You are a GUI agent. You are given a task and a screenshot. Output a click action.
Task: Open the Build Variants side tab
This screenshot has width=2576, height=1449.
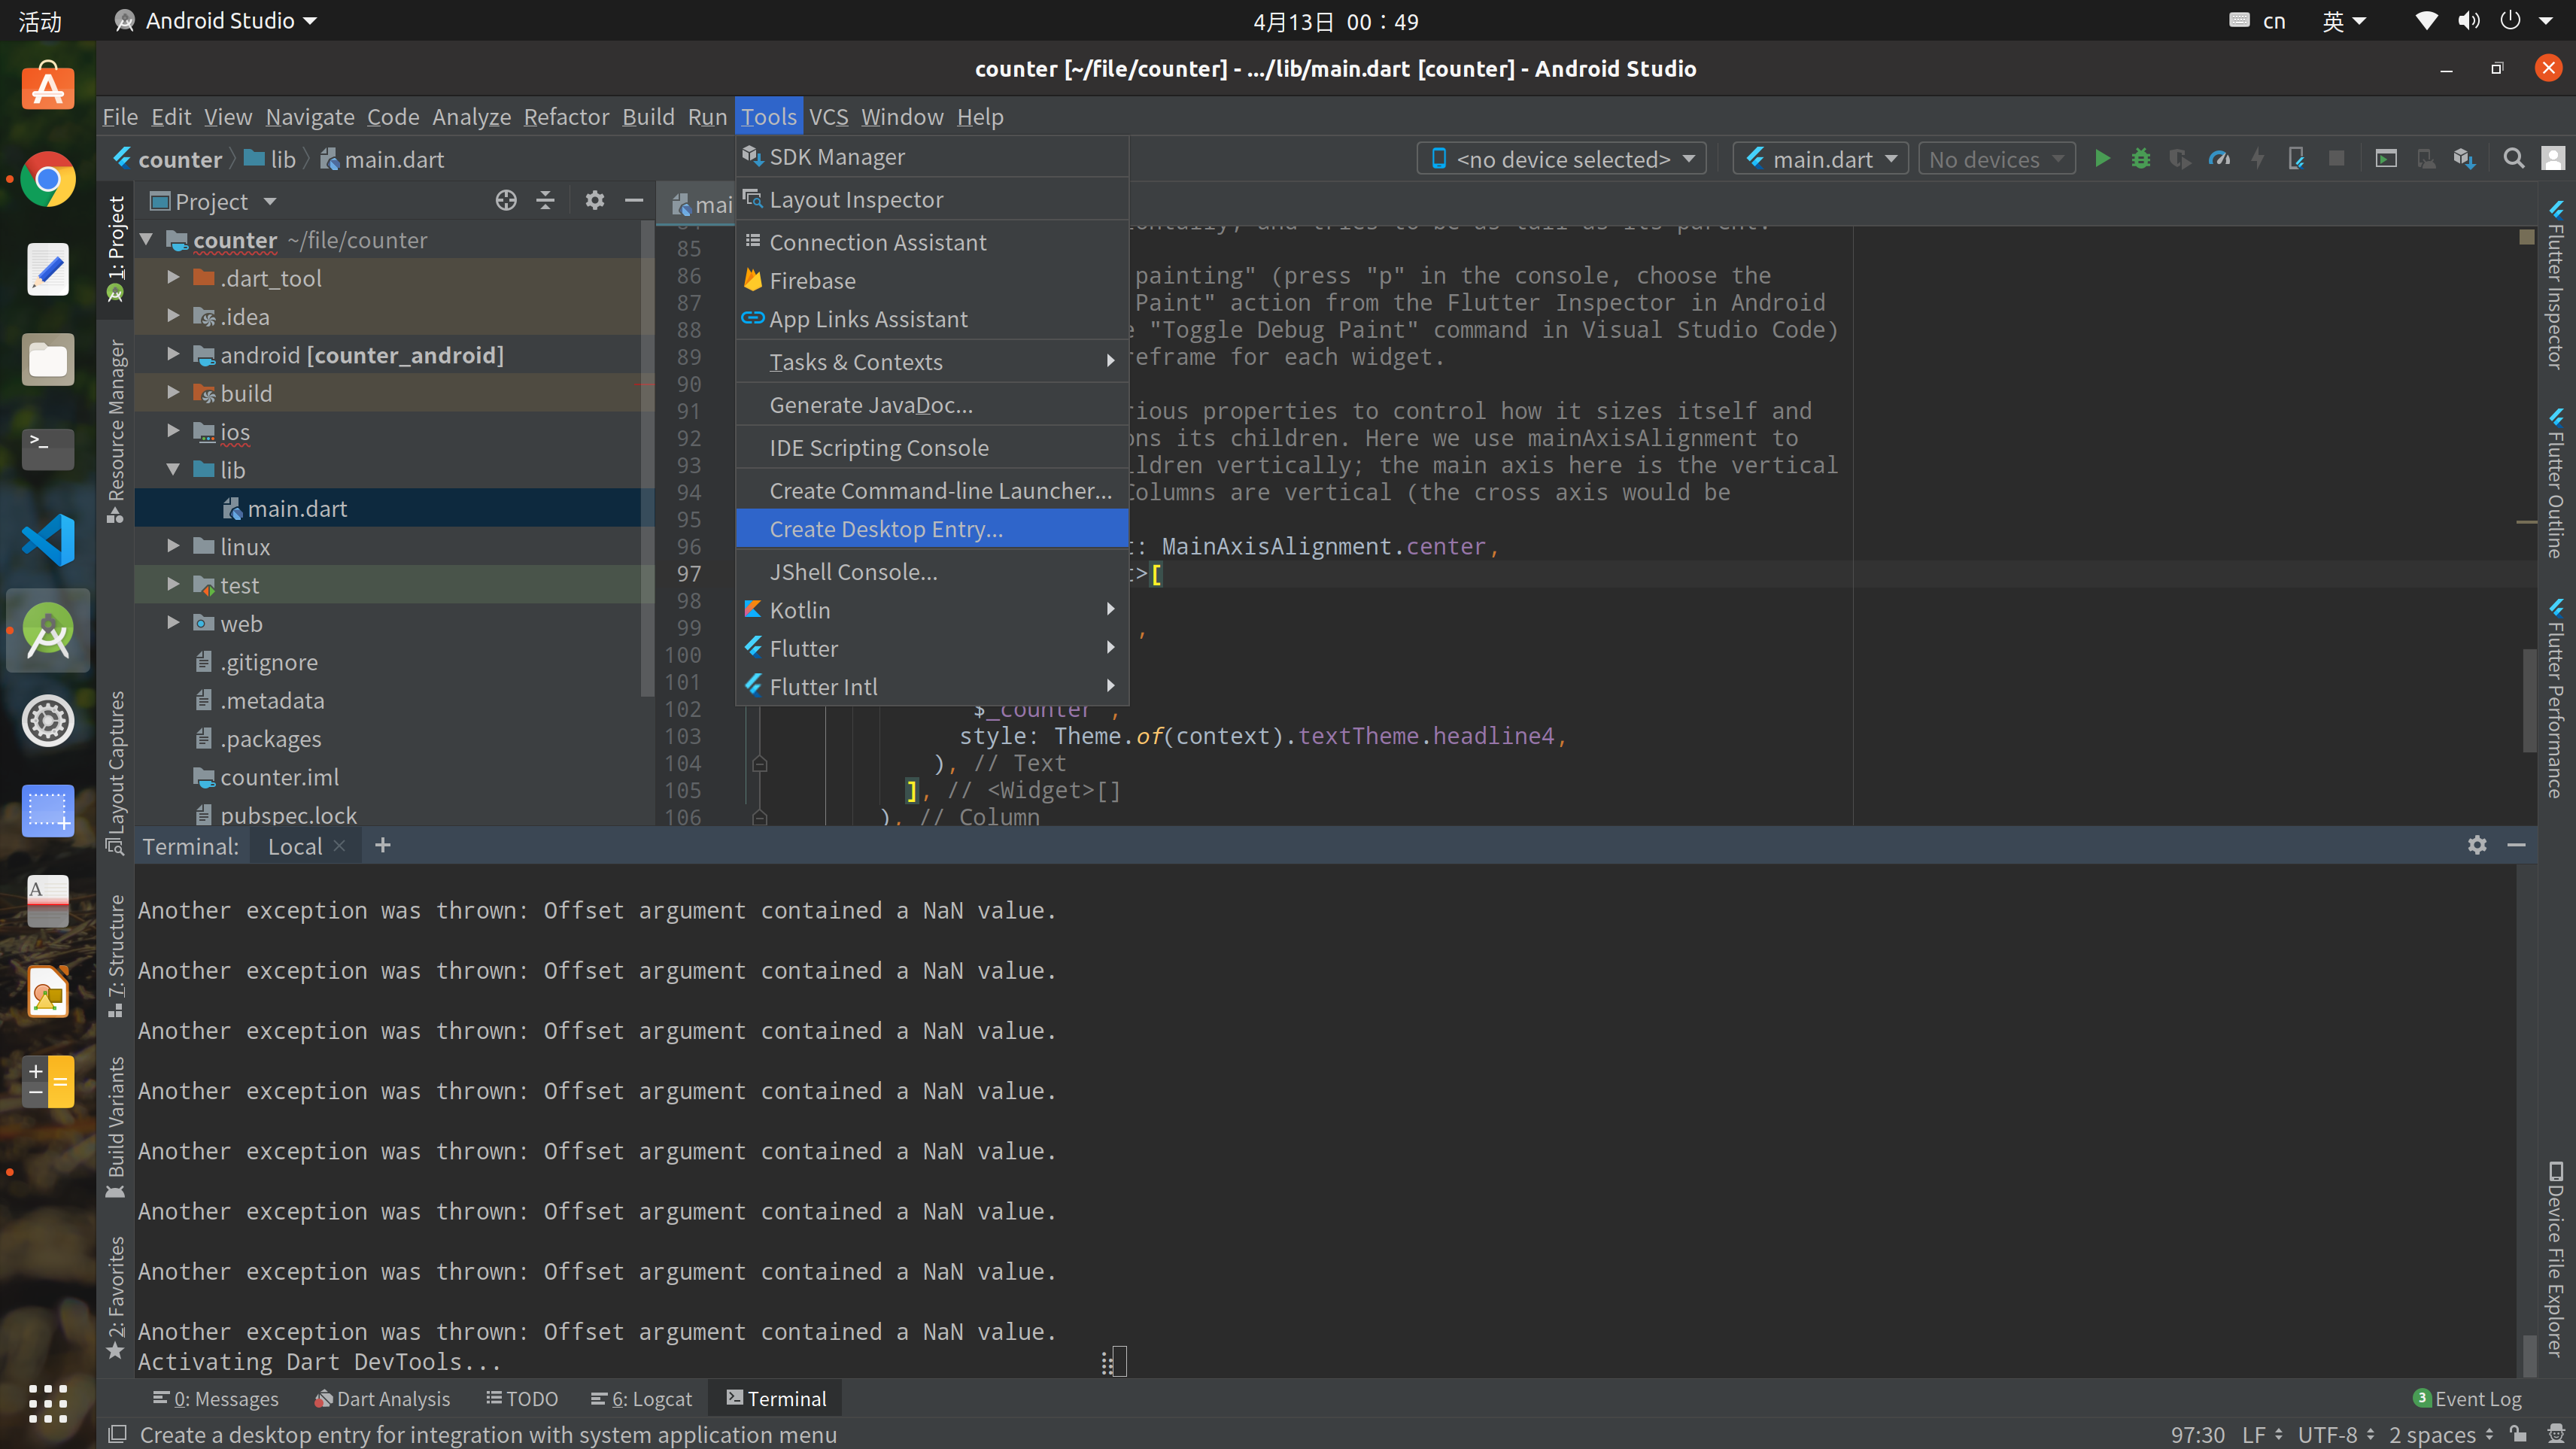[116, 1127]
